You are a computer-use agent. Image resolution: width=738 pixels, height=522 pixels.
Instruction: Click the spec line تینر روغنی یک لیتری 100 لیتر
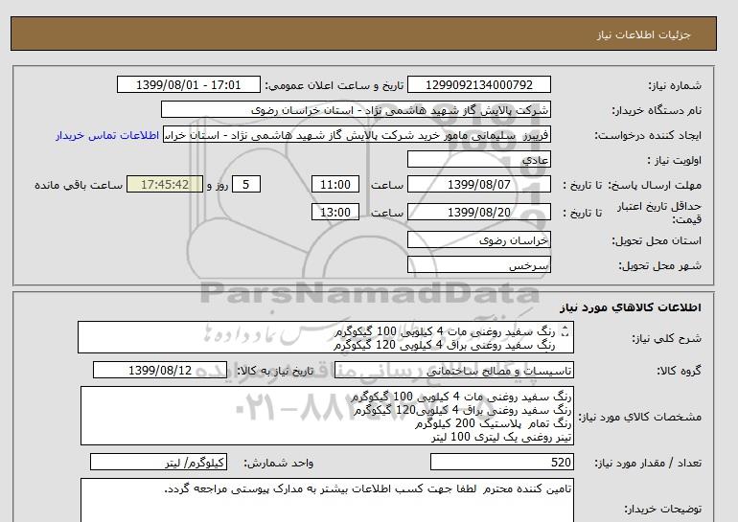point(501,437)
